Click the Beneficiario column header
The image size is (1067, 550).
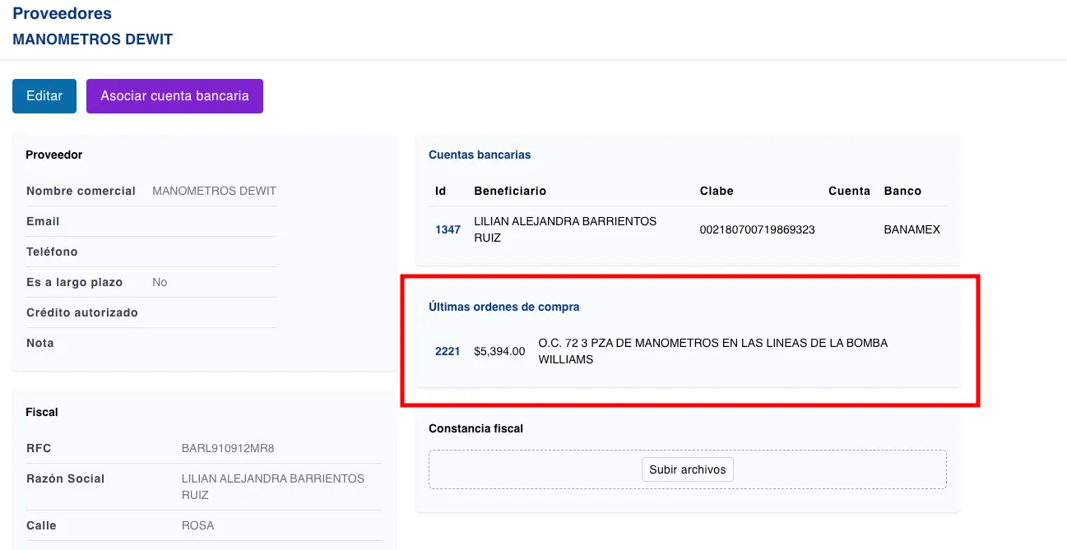coord(510,191)
